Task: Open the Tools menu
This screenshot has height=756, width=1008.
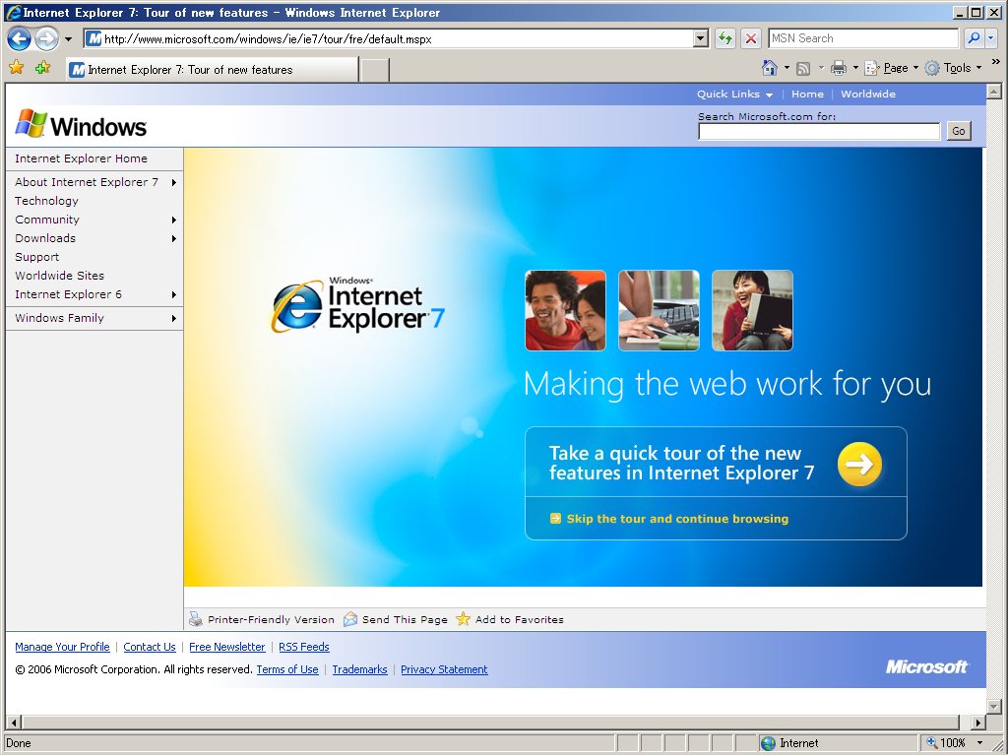Action: (953, 68)
